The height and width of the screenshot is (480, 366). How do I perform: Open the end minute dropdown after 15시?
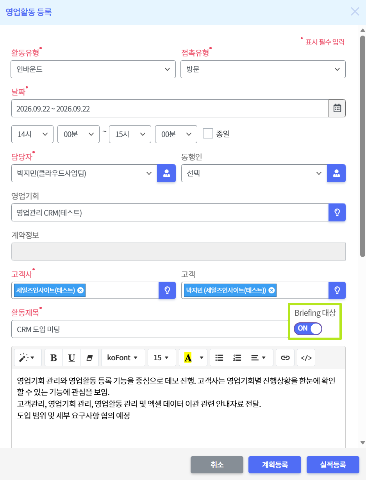(x=176, y=134)
